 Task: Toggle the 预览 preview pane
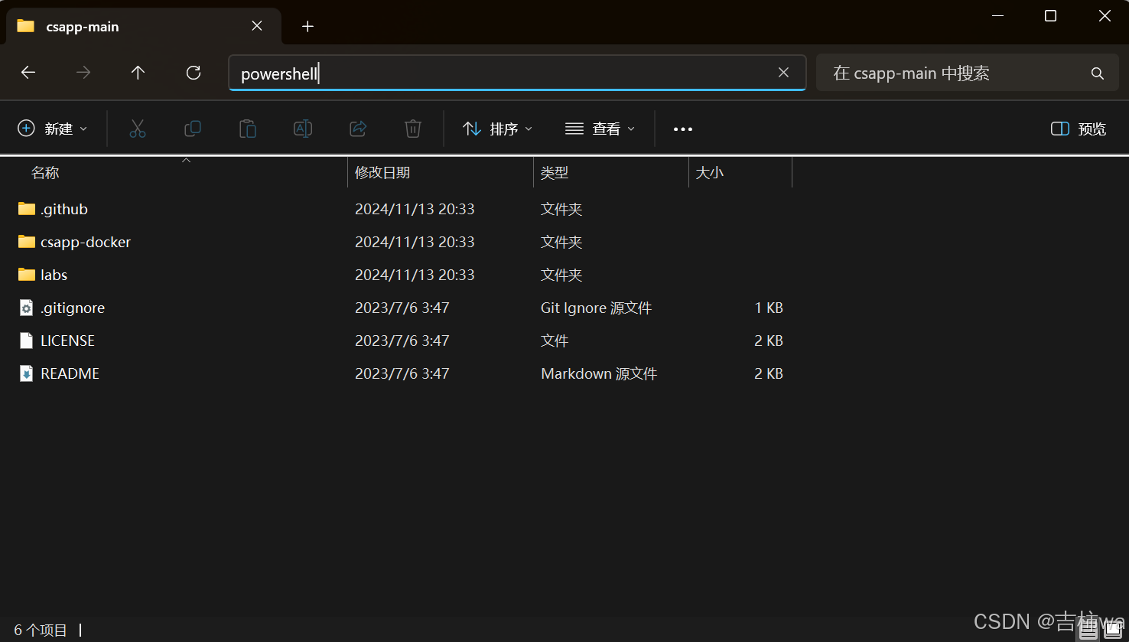click(x=1077, y=129)
